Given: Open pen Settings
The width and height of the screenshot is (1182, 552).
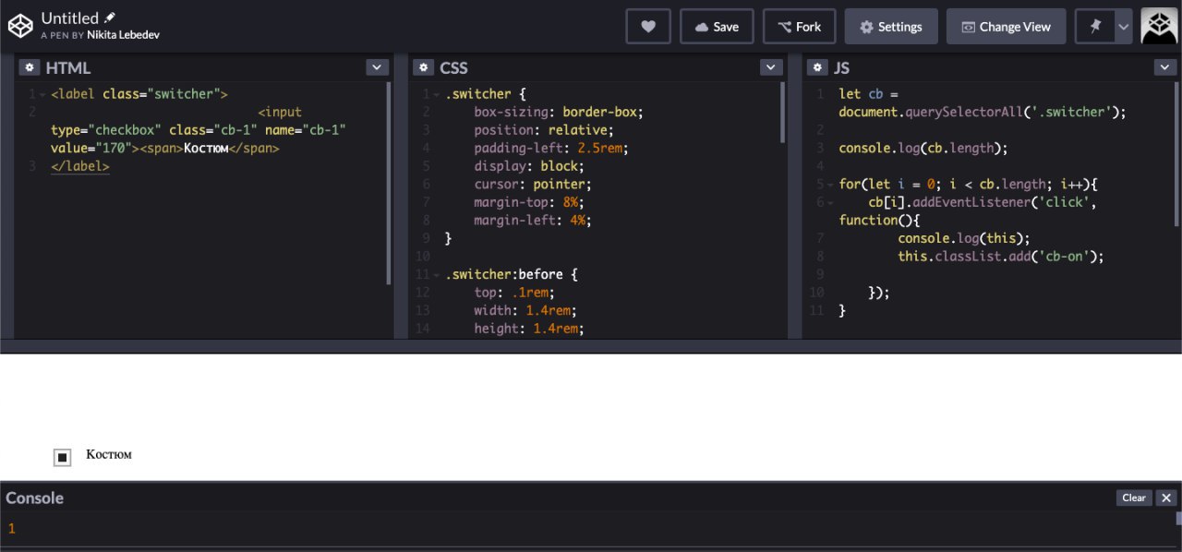Looking at the screenshot, I should click(x=891, y=27).
